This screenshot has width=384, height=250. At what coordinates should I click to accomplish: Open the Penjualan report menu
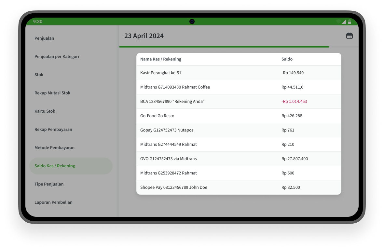pyautogui.click(x=44, y=38)
